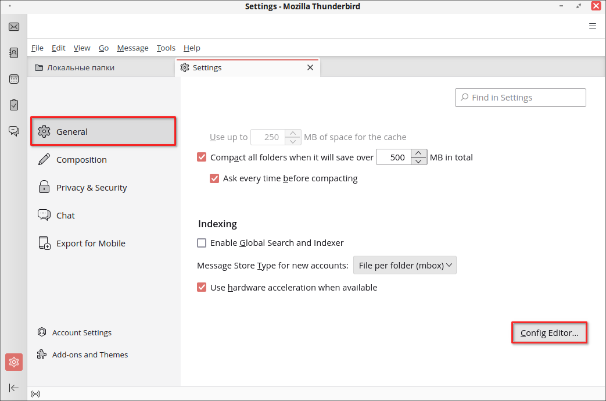606x401 pixels.
Task: Open Export for Mobile category
Action: pos(103,244)
